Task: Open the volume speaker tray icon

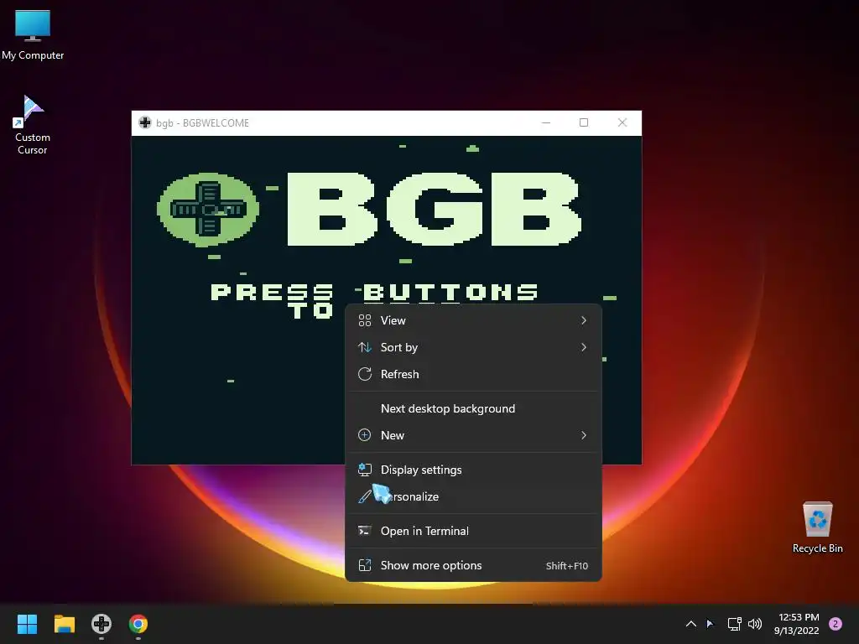Action: [755, 624]
